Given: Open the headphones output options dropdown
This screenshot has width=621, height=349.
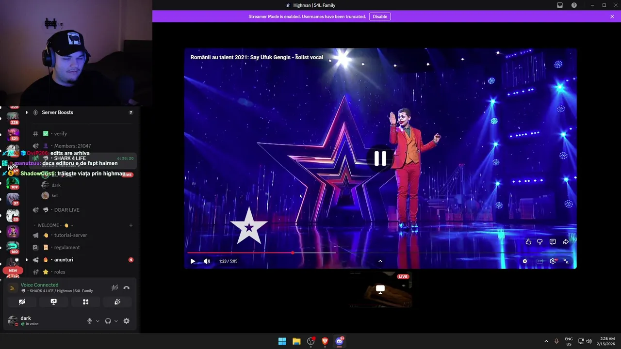Looking at the screenshot, I should pyautogui.click(x=116, y=321).
